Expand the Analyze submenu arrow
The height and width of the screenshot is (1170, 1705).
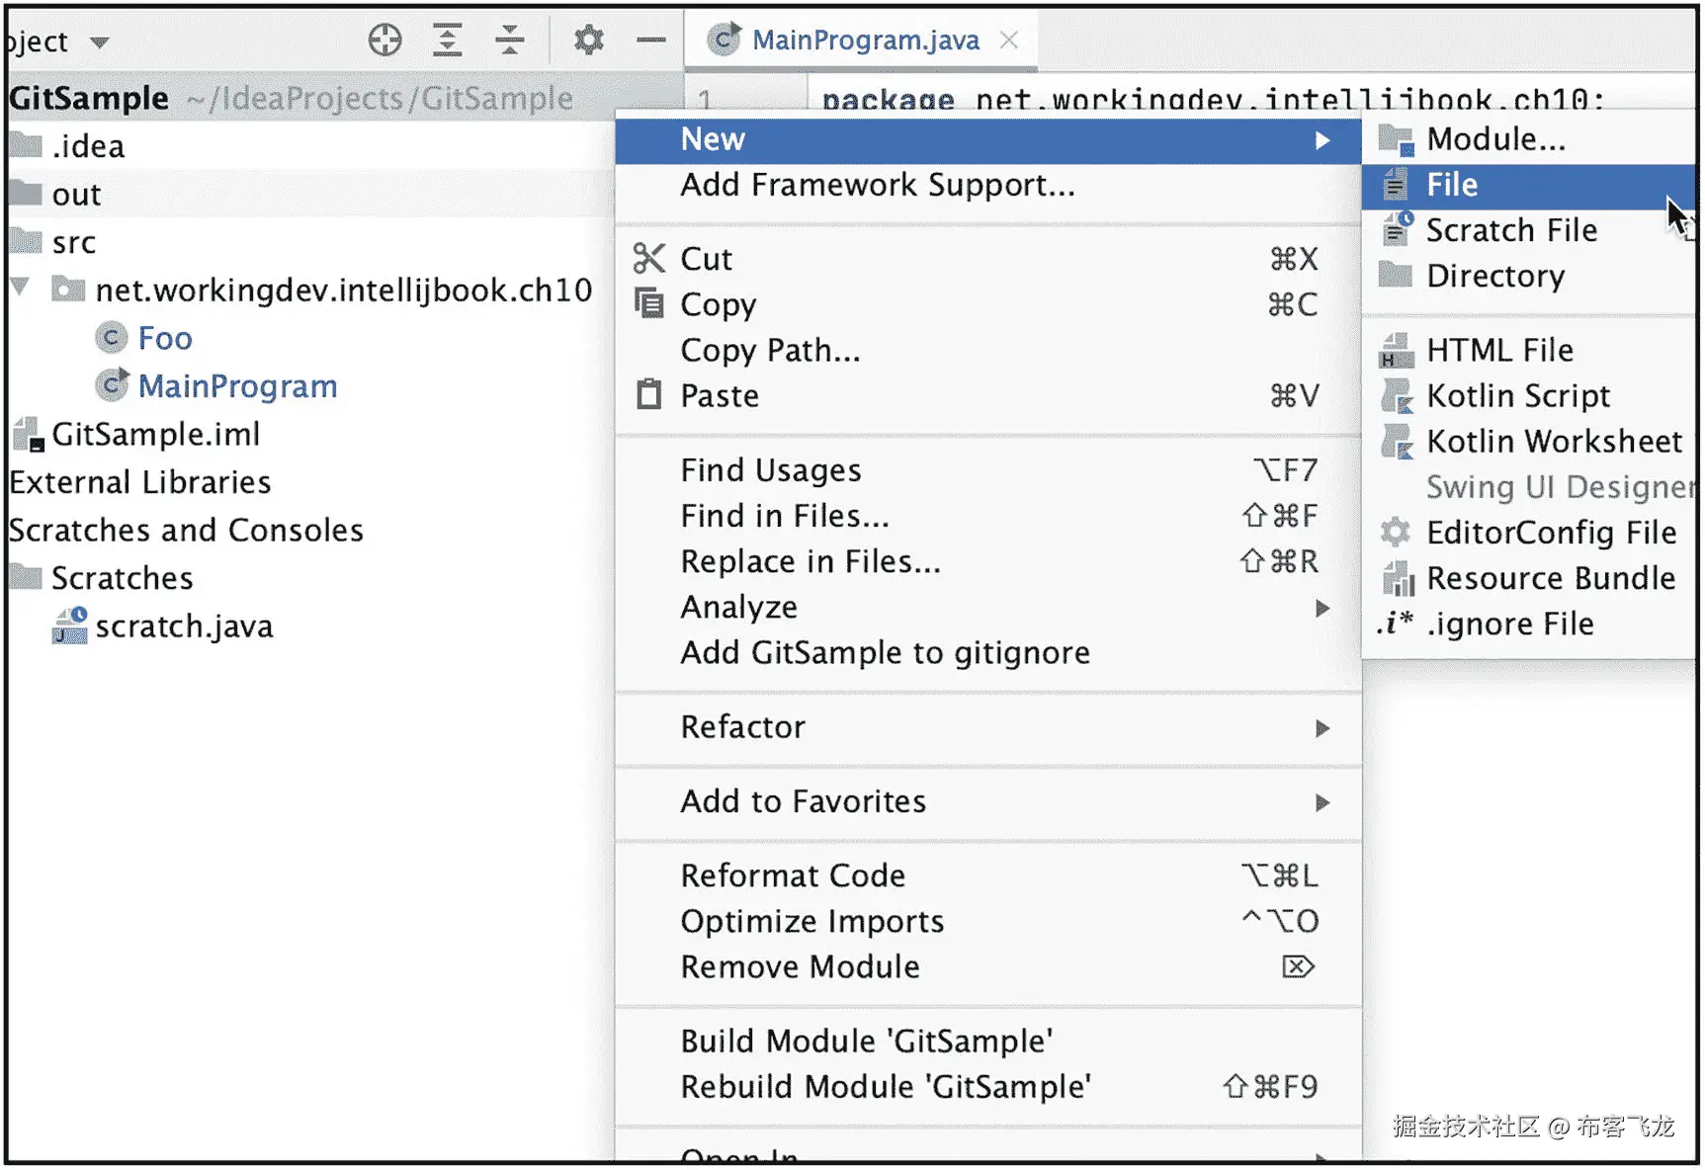[1322, 608]
